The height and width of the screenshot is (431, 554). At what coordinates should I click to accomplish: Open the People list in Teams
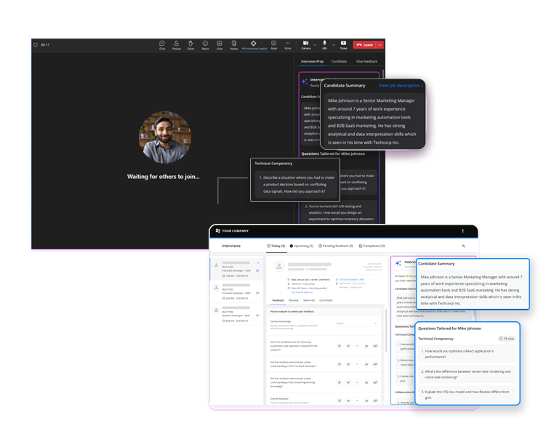click(x=176, y=45)
